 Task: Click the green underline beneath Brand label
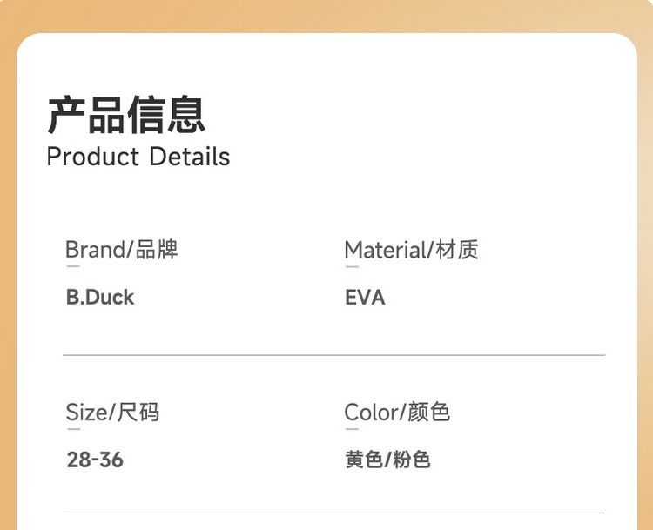pyautogui.click(x=73, y=266)
